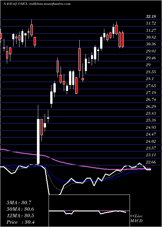This screenshot has width=162, height=227.
Task: Select the 29.46 price axis label
Action: coord(151,58)
